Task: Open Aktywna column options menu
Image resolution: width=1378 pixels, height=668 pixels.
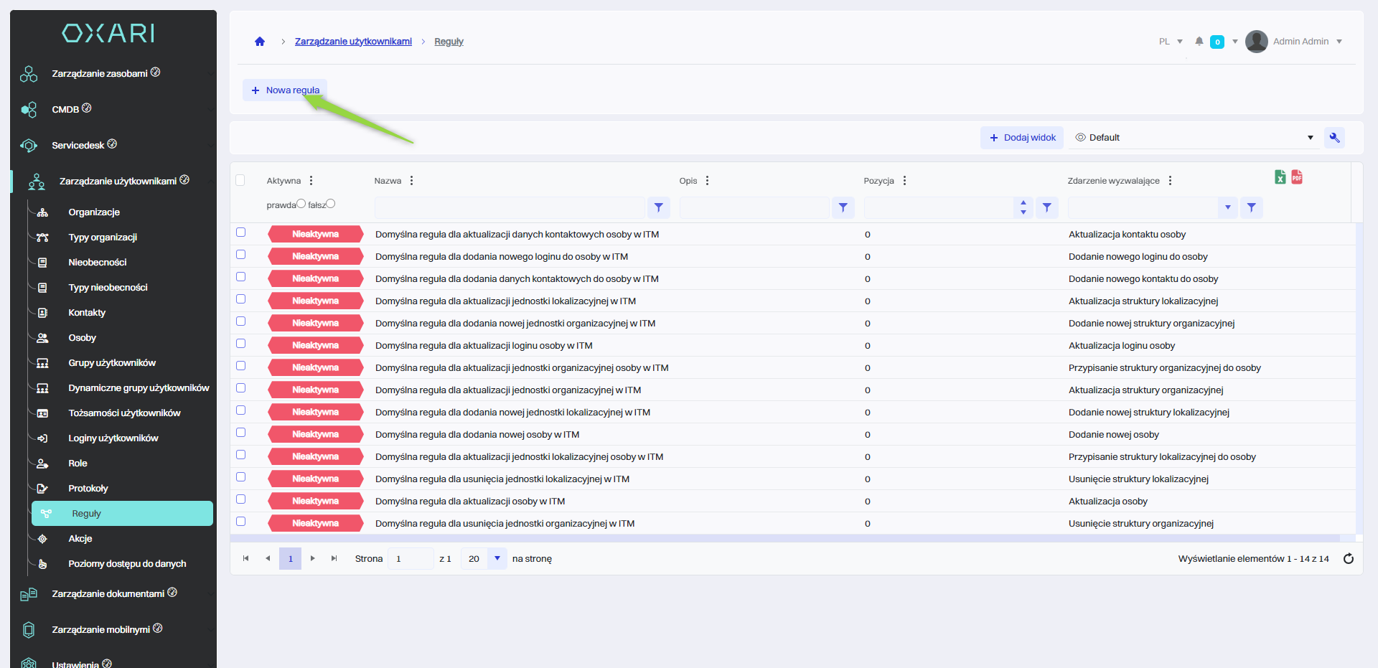Action: click(x=311, y=181)
